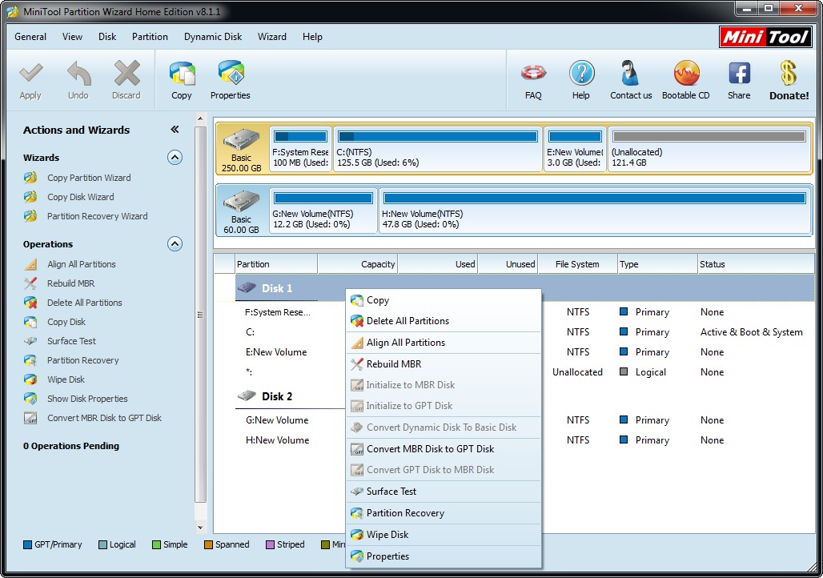Select C:(NTFS) partition block in disk map
The height and width of the screenshot is (578, 823).
click(x=438, y=149)
